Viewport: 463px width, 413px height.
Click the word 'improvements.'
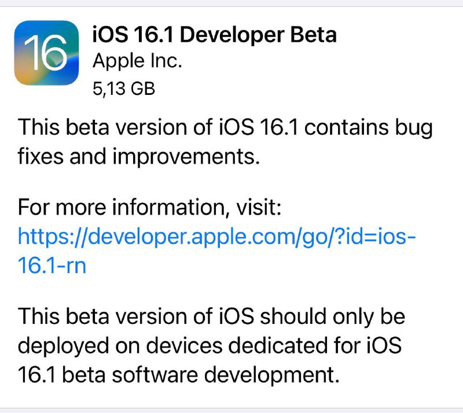click(x=186, y=157)
